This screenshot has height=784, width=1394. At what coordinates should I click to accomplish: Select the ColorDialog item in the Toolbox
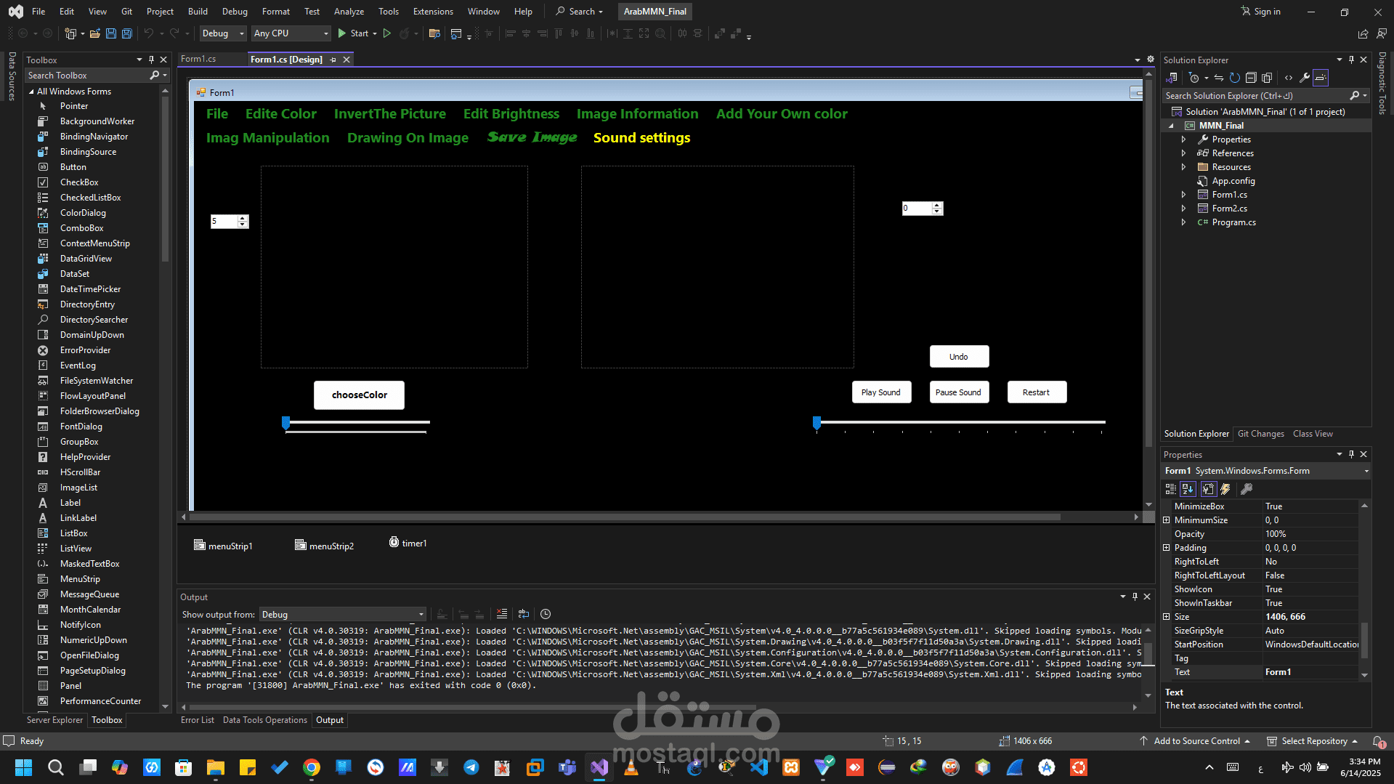(x=83, y=213)
